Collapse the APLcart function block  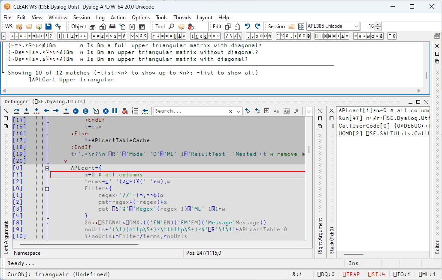47,168
